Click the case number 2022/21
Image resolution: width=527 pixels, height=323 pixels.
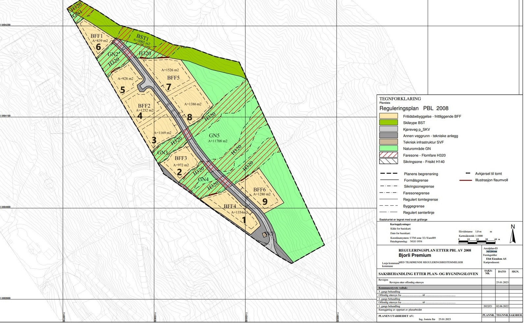pos(488,306)
